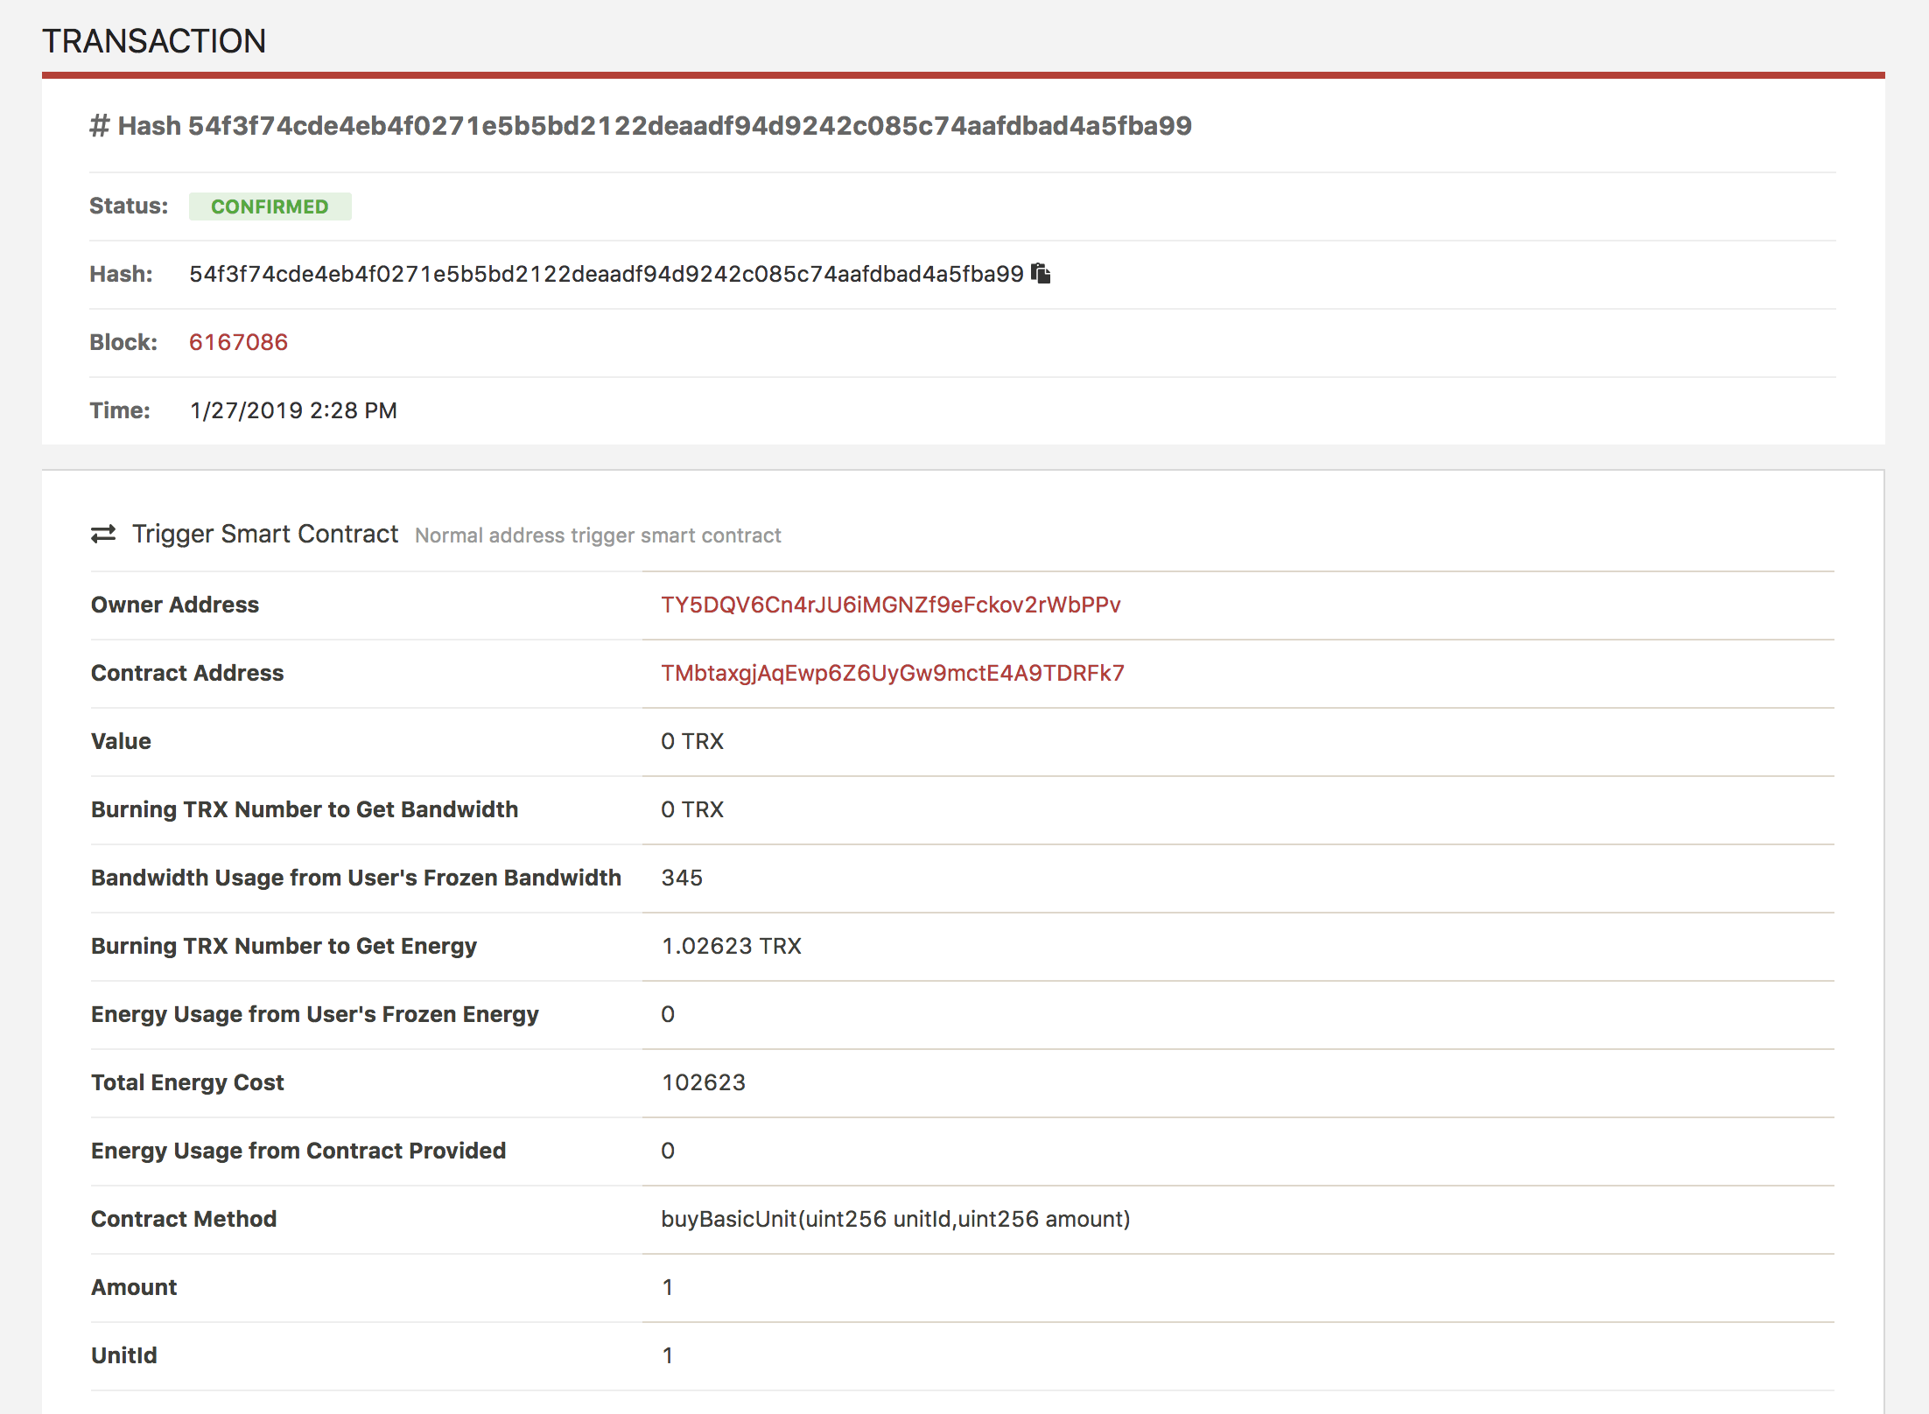Click the Status label
Viewport: 1929px width, 1414px height.
click(129, 206)
